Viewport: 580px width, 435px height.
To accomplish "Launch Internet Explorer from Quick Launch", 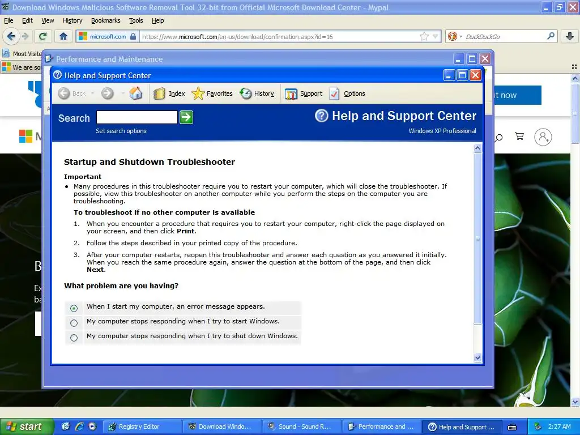I will [x=79, y=427].
